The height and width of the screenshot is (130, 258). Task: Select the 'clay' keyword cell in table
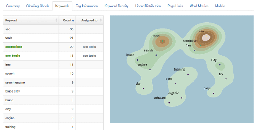[31, 109]
